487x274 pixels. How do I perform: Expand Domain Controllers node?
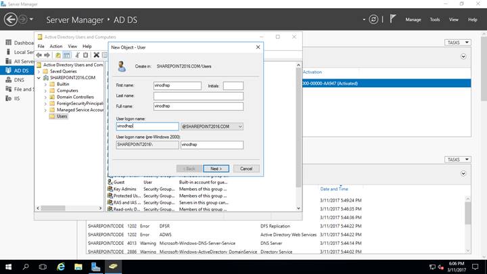[x=45, y=97]
